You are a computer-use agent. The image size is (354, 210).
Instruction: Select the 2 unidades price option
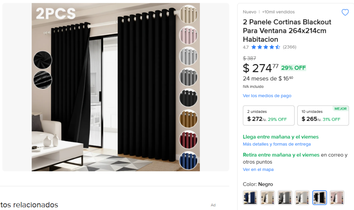[269, 116]
